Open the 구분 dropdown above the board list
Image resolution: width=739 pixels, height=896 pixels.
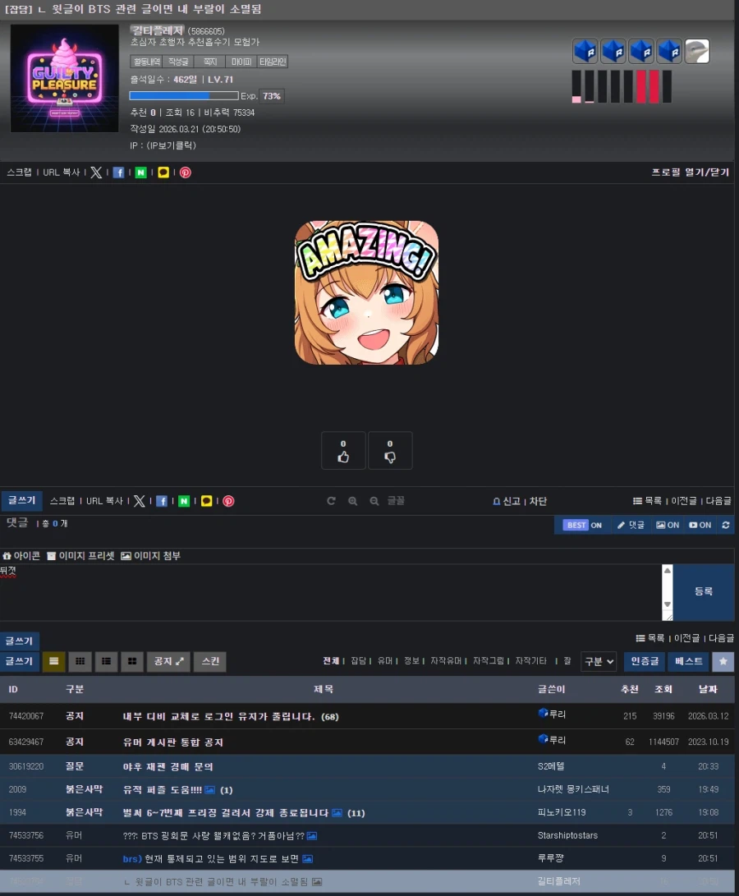599,662
